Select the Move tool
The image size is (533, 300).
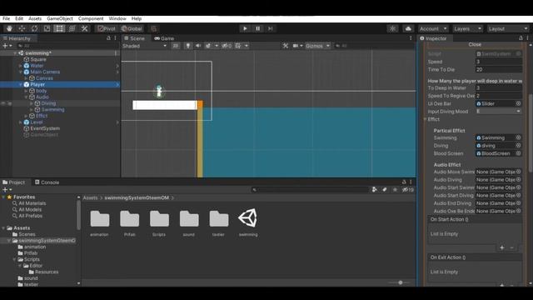coord(22,28)
